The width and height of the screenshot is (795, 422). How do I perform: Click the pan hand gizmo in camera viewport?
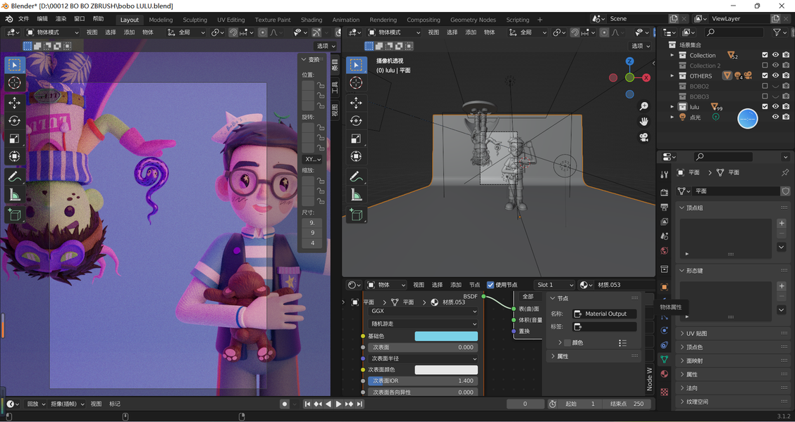click(644, 122)
